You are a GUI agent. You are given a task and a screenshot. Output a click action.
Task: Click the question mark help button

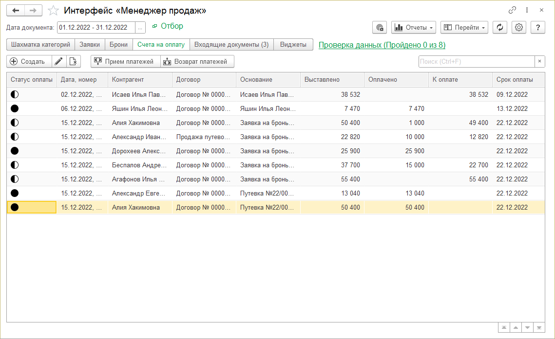coord(537,28)
